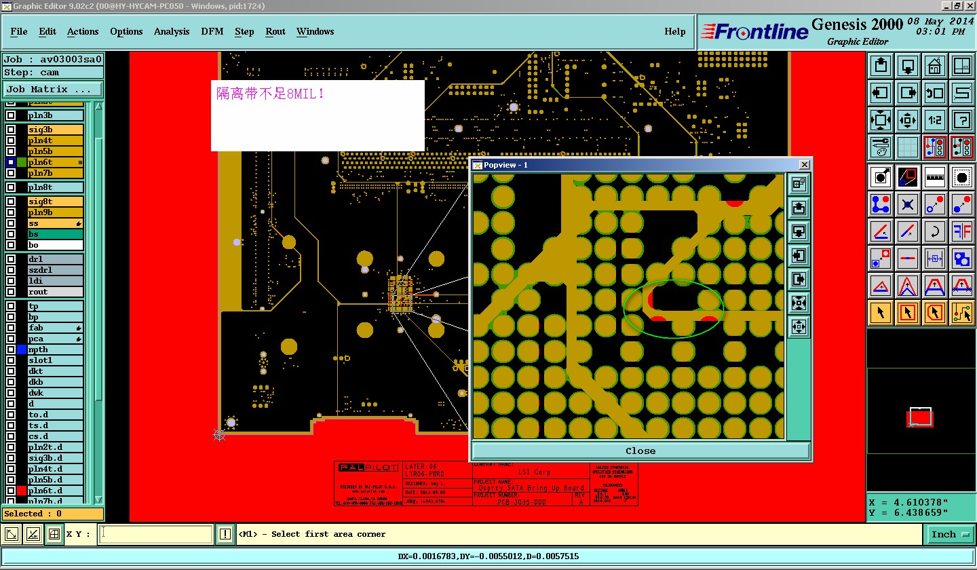Click the first yellow arrow select tool
Screen dimensions: 977x570
pos(881,312)
